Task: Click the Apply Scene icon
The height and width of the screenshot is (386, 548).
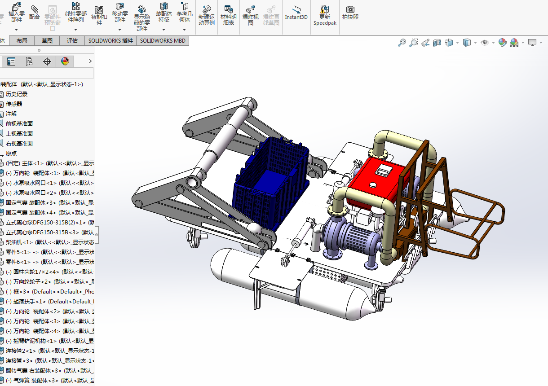Action: pyautogui.click(x=514, y=43)
